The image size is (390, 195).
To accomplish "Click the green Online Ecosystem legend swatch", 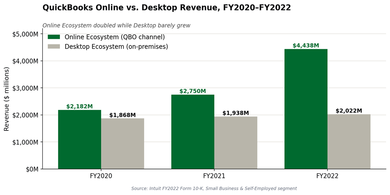I will pyautogui.click(x=54, y=37).
